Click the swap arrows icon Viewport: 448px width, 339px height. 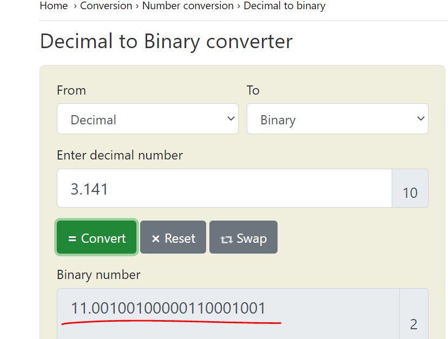point(226,239)
